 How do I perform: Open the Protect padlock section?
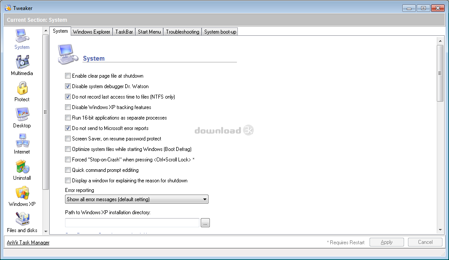(x=22, y=92)
